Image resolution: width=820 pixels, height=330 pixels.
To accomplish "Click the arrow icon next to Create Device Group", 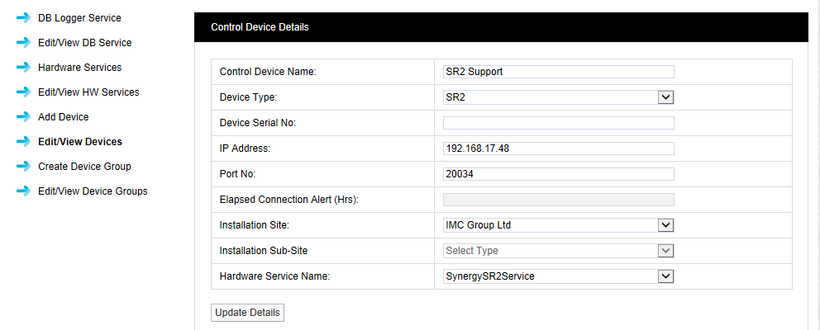I will [x=23, y=167].
